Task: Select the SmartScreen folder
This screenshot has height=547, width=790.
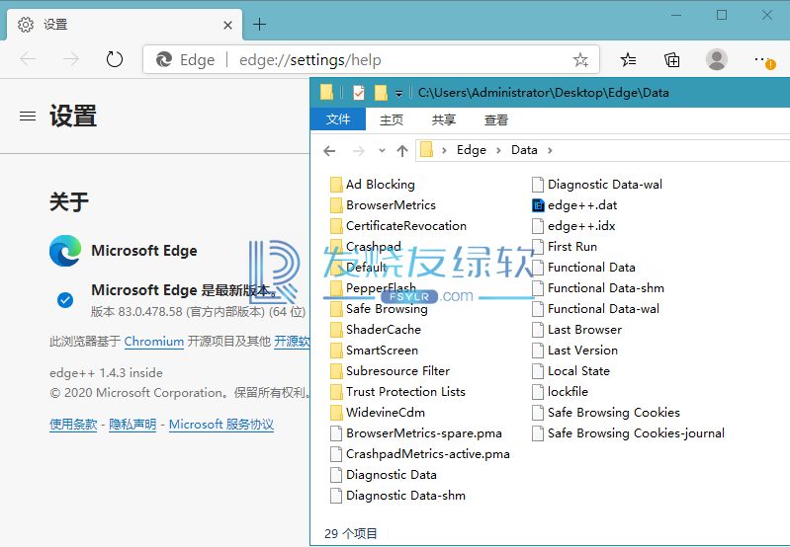Action: (375, 350)
